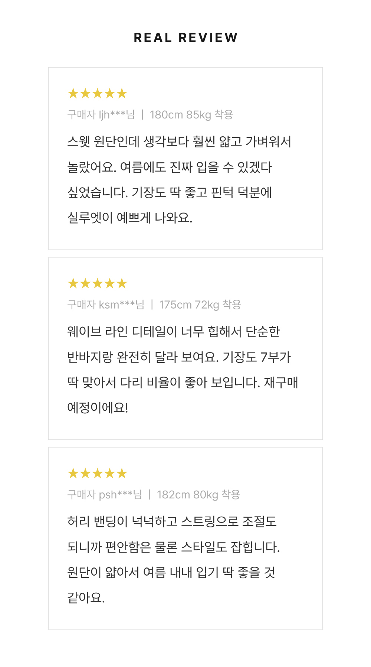
Task: Click 182cm 80kg 착용 size info
Action: 198,494
